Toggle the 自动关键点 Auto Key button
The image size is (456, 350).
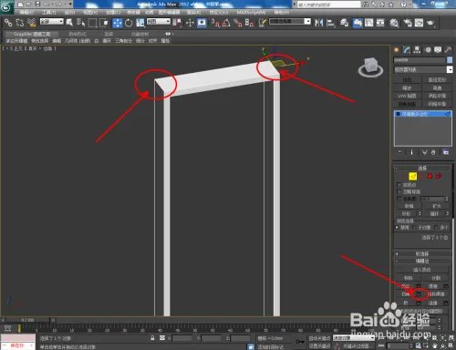click(320, 338)
